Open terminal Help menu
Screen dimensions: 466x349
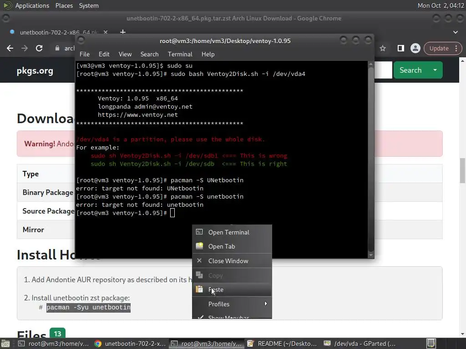coord(208,55)
